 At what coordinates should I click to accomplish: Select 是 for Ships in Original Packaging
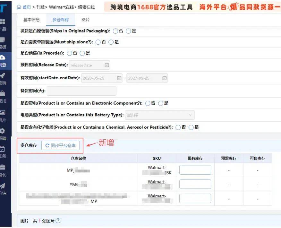coord(128,31)
